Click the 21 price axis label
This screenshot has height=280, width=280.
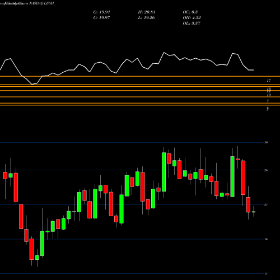click(x=266, y=205)
